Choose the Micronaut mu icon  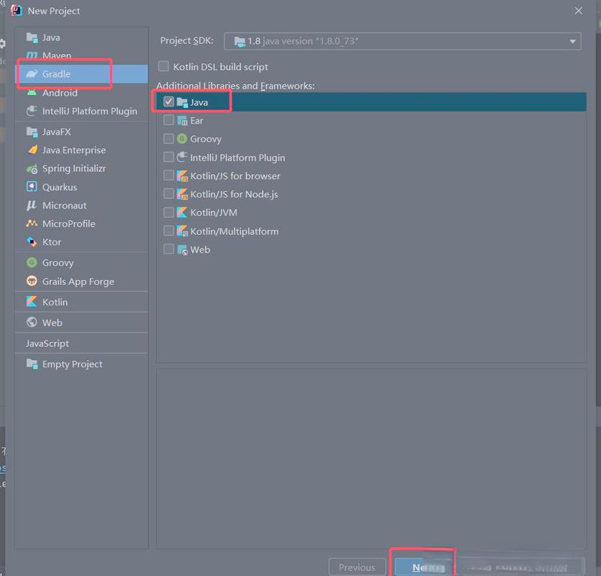click(32, 205)
